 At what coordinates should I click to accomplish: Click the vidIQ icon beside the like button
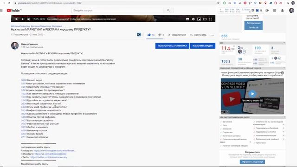(x=140, y=35)
